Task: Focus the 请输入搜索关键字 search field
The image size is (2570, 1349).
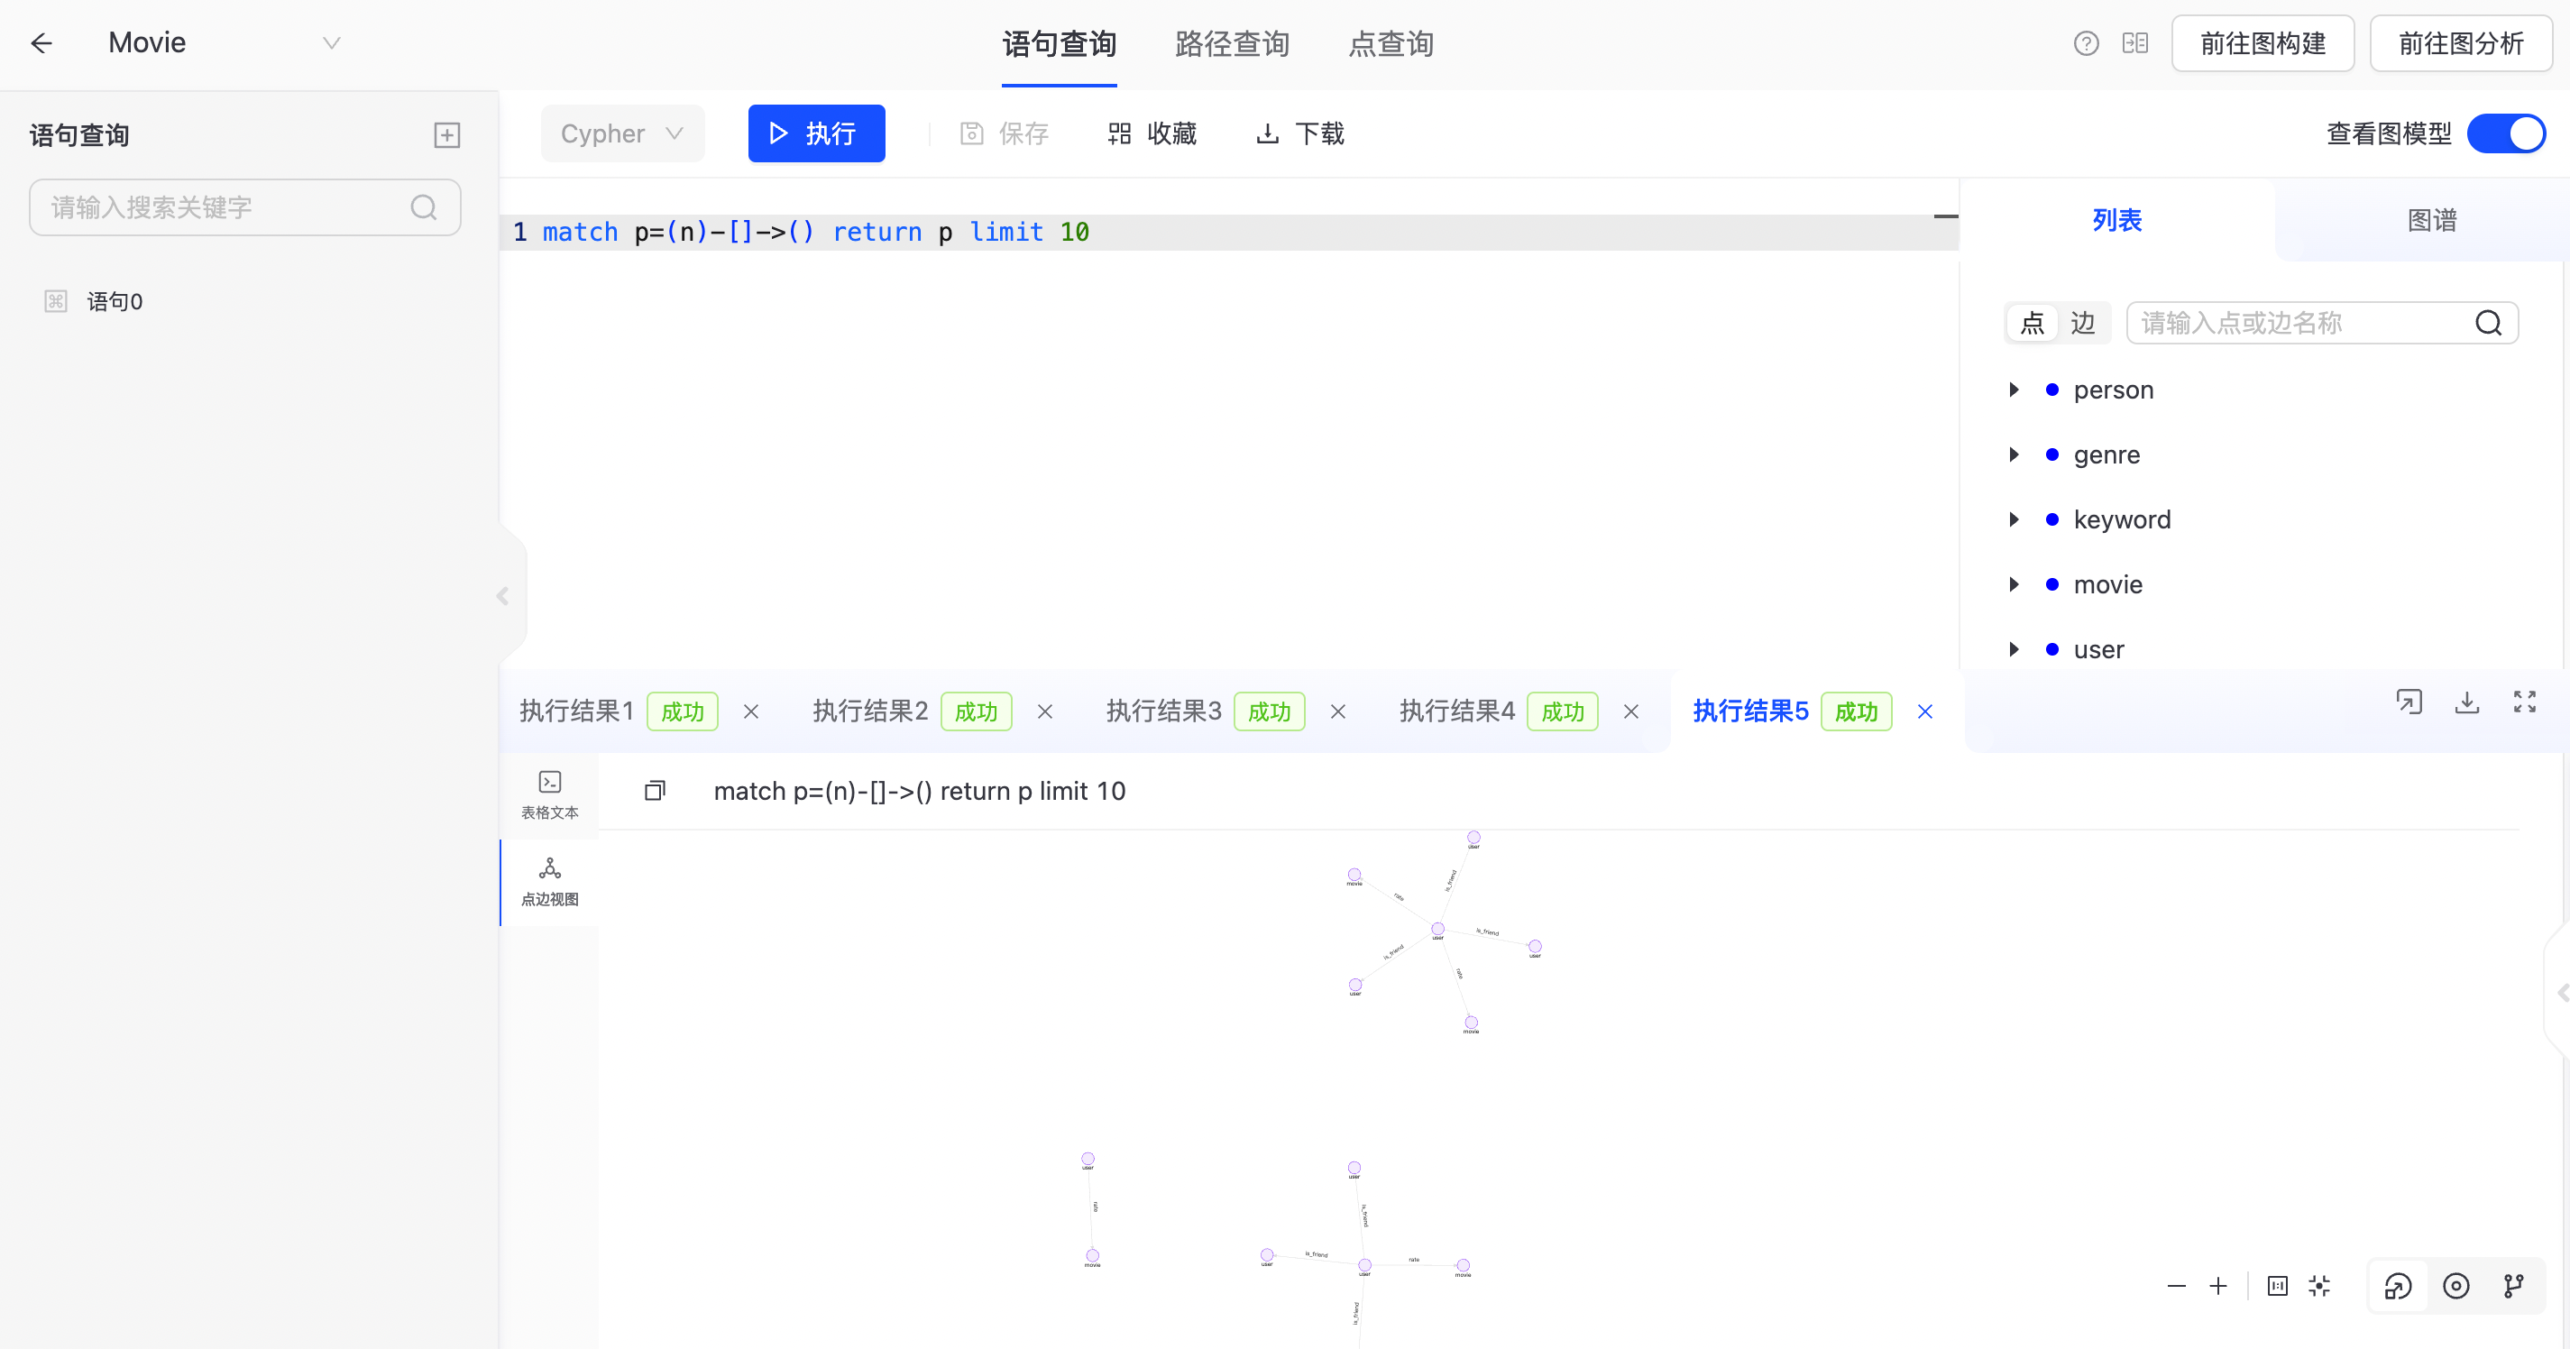Action: click(244, 207)
